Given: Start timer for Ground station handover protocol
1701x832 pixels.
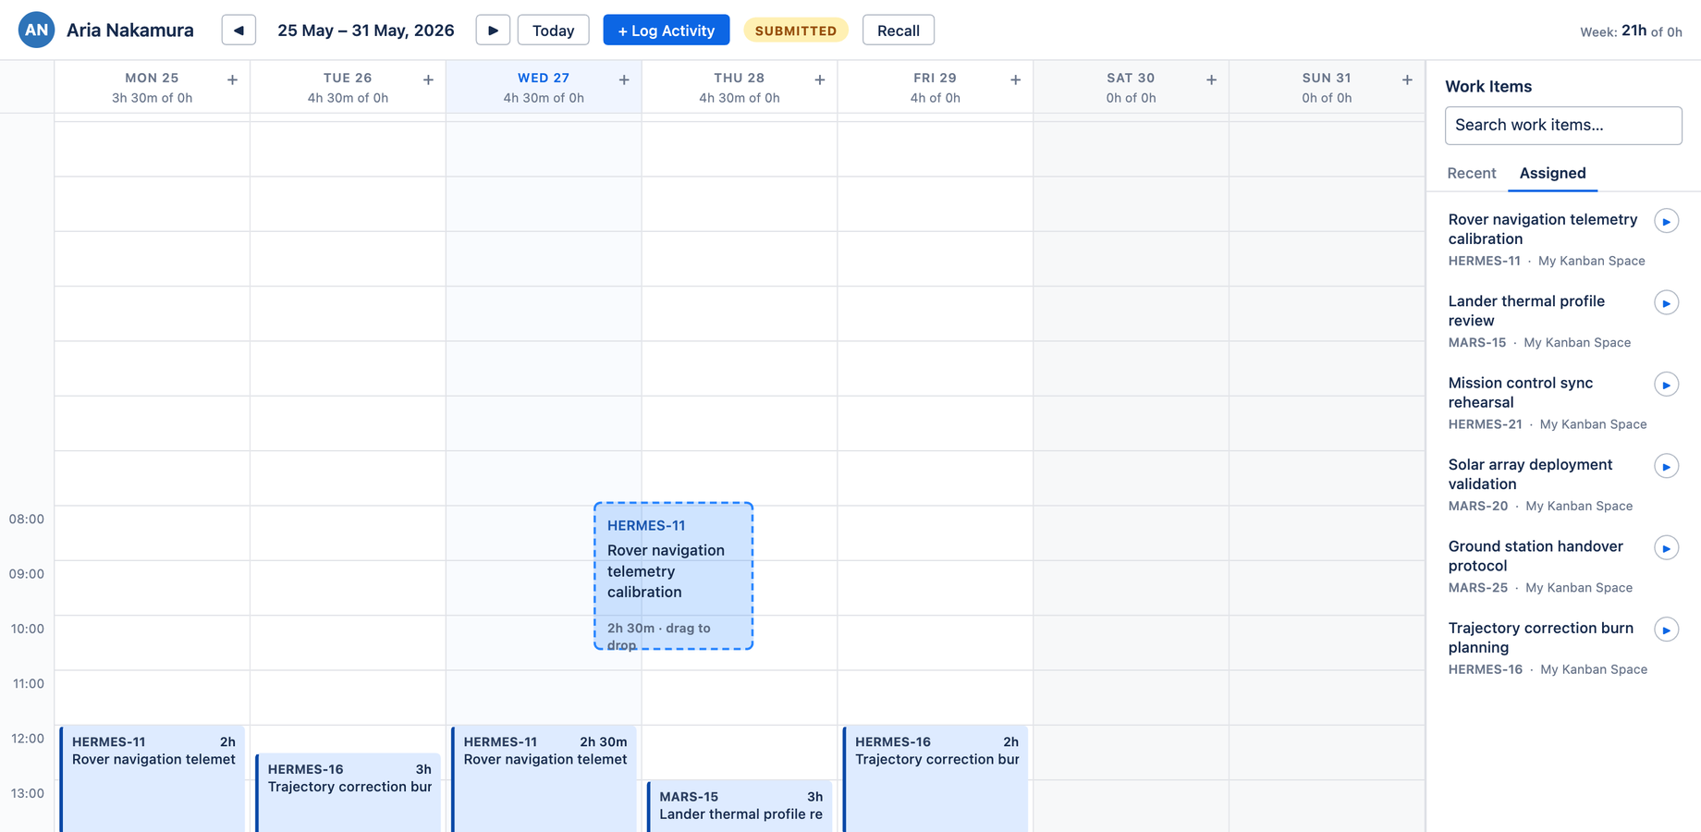Looking at the screenshot, I should pos(1666,547).
